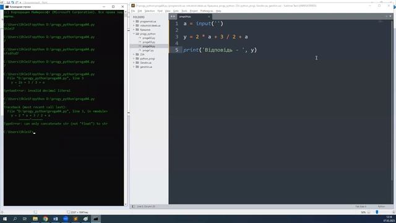
Task: Switch to Command Prompt taskbar icon
Action: (x=96, y=219)
